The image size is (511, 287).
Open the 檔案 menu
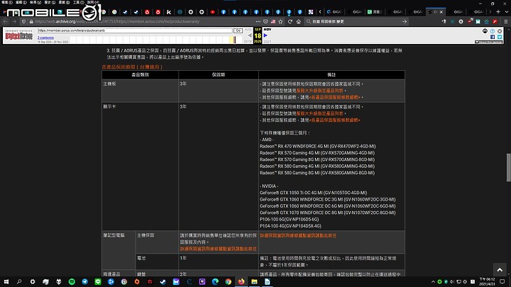(7, 2)
